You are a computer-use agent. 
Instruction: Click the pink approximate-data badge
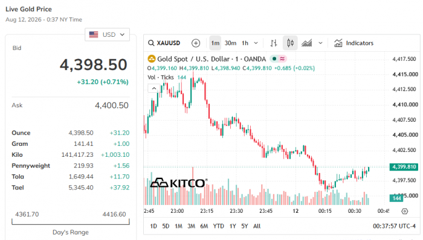click(282, 58)
